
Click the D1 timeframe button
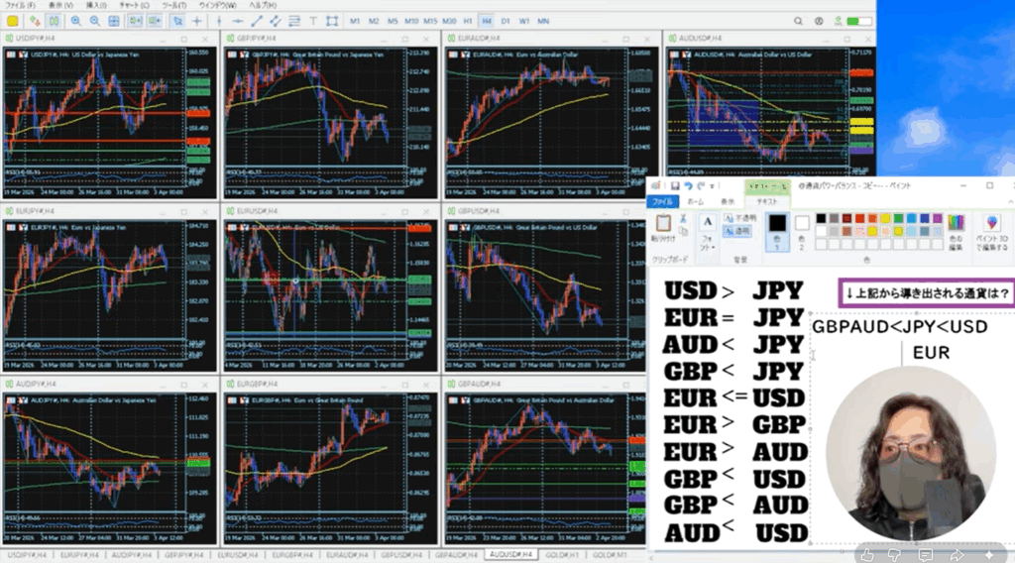pos(506,20)
